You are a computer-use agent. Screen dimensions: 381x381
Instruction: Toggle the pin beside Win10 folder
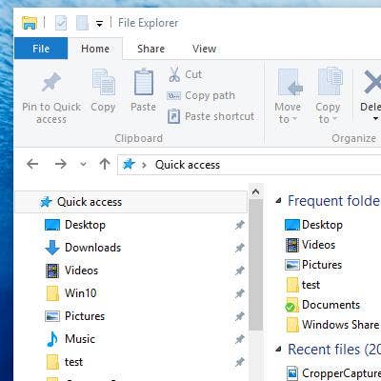[240, 293]
